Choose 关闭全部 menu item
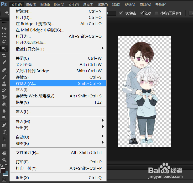The image size is (193, 183). 58,65
